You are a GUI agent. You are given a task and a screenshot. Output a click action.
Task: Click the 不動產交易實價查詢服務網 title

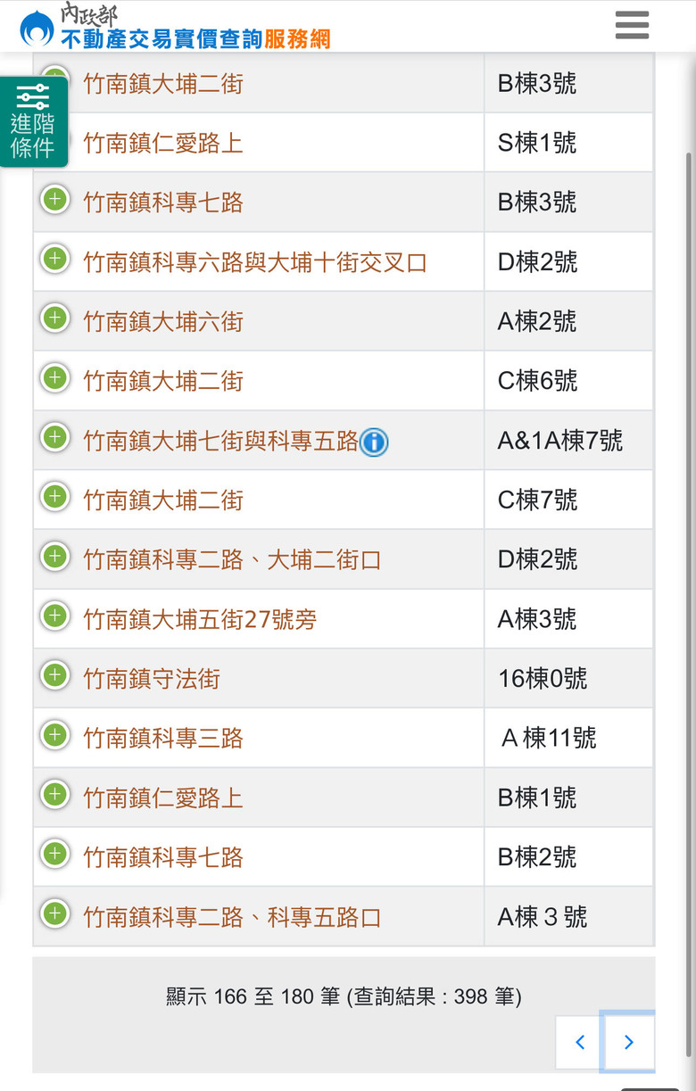point(195,37)
